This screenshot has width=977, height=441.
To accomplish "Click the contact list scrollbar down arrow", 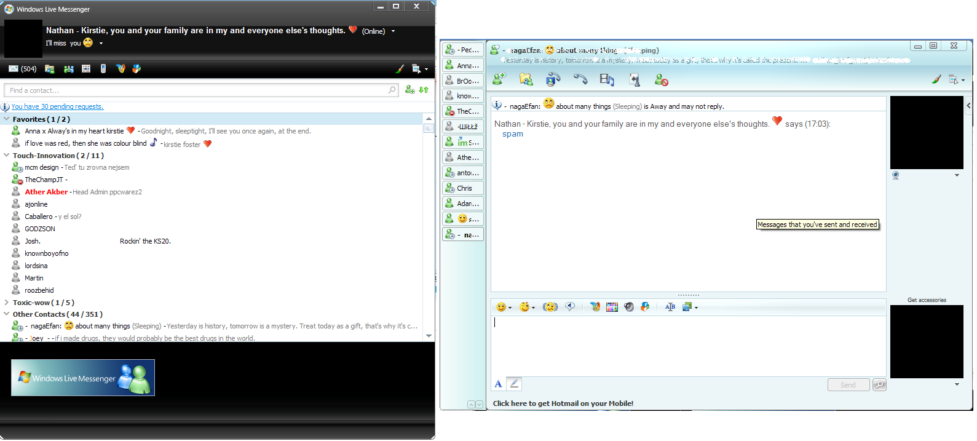I will 429,336.
